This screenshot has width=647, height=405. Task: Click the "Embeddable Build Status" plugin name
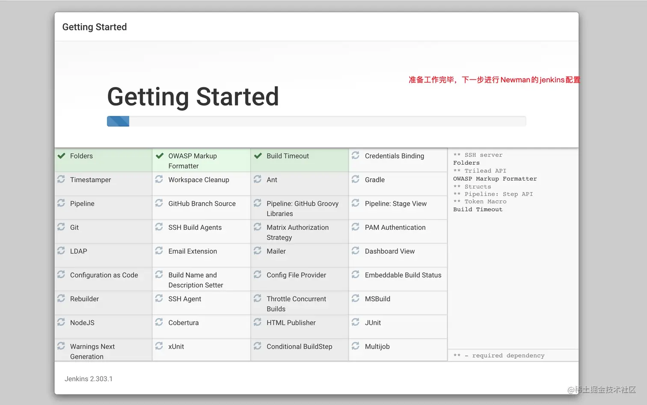403,275
